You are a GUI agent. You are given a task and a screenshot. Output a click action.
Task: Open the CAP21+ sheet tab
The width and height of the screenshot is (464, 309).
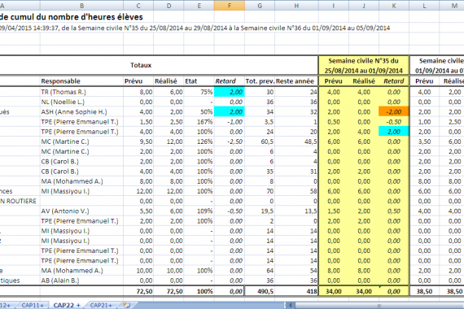[x=101, y=305]
